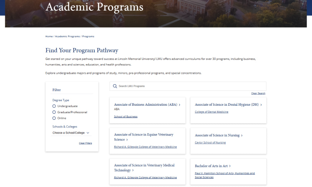
Task: Focus the Search LMU Programs field
Action: click(x=190, y=86)
